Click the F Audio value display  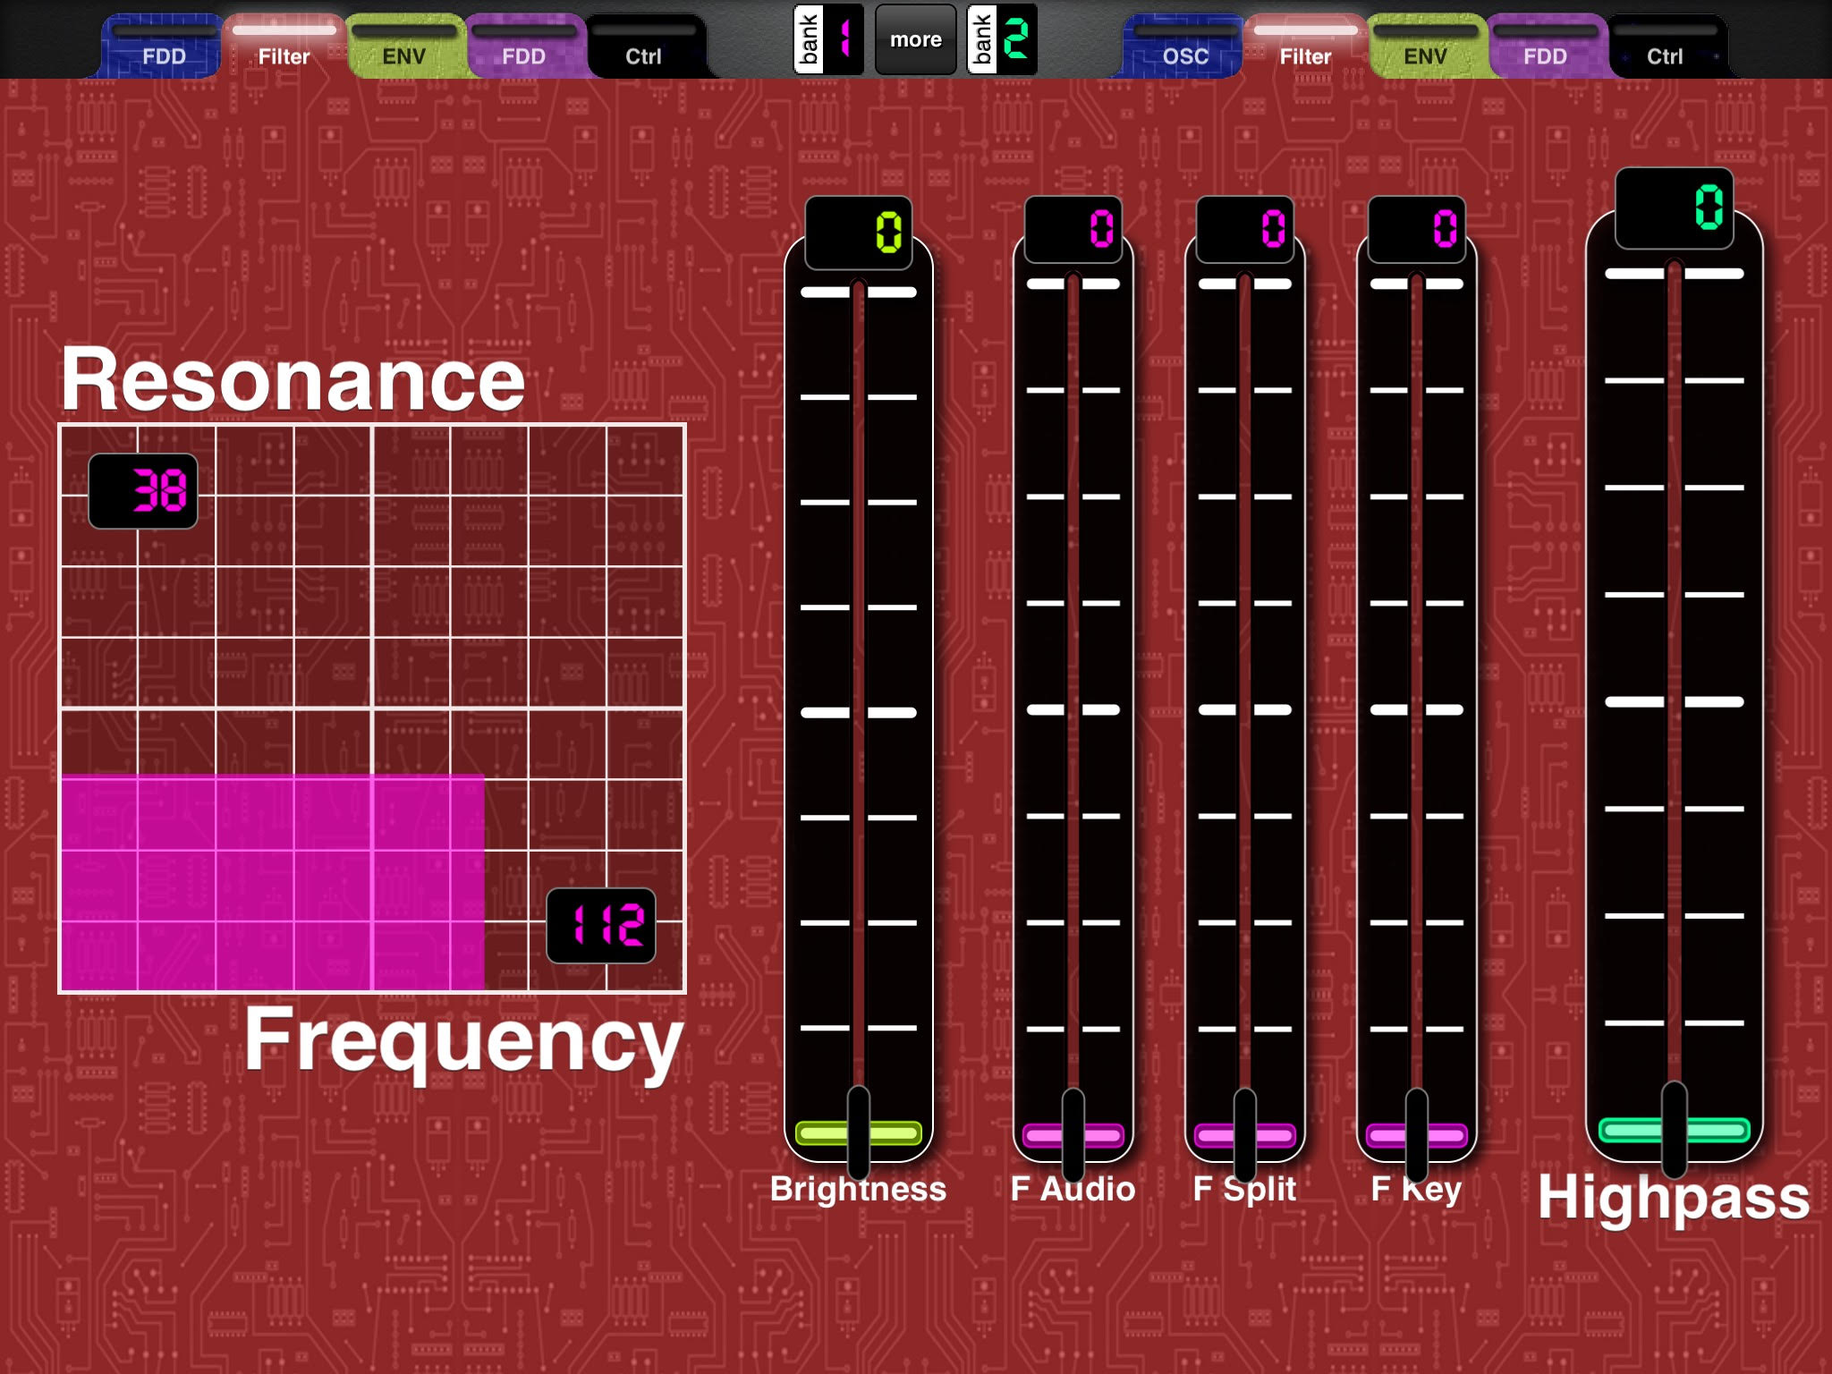[1073, 229]
